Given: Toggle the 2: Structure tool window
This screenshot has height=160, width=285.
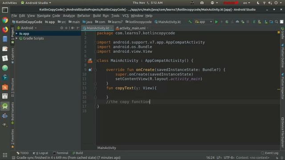Looking at the screenshot, I should coord(12,88).
